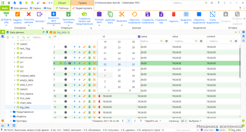
Task: Open the dropdown arrow under Копировать
Action: [x=99, y=25]
